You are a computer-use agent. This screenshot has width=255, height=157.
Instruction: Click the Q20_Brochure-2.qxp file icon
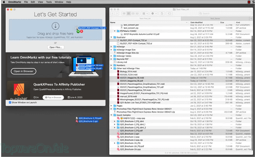(118, 137)
